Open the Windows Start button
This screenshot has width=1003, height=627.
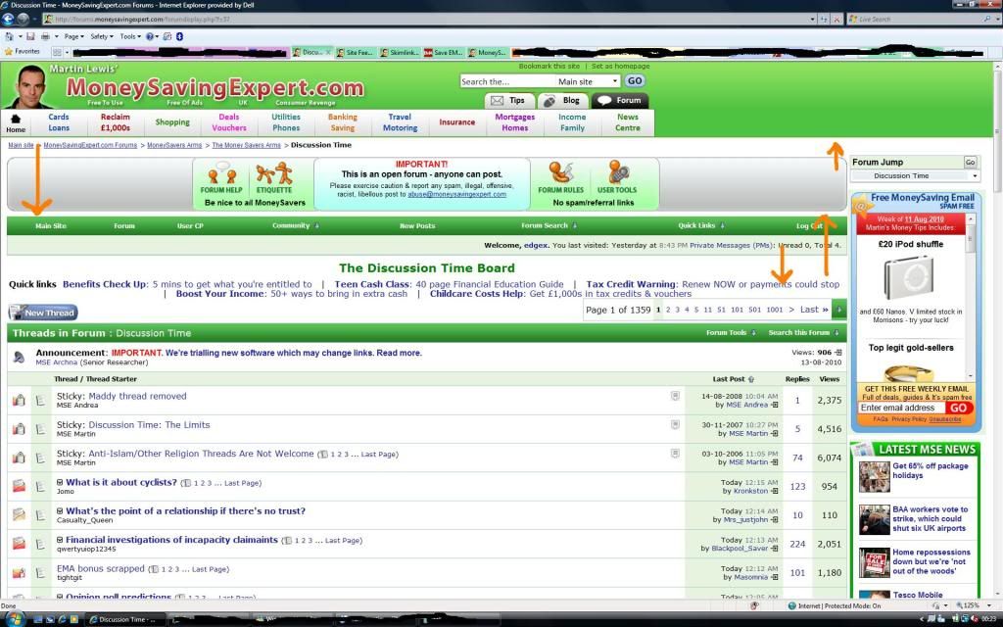pyautogui.click(x=14, y=619)
